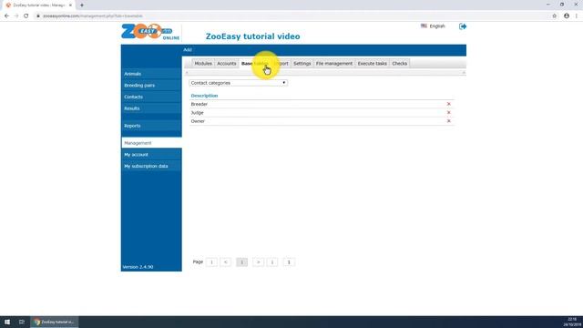
Task: Close the ZooEasy browser tab
Action: coord(70,5)
